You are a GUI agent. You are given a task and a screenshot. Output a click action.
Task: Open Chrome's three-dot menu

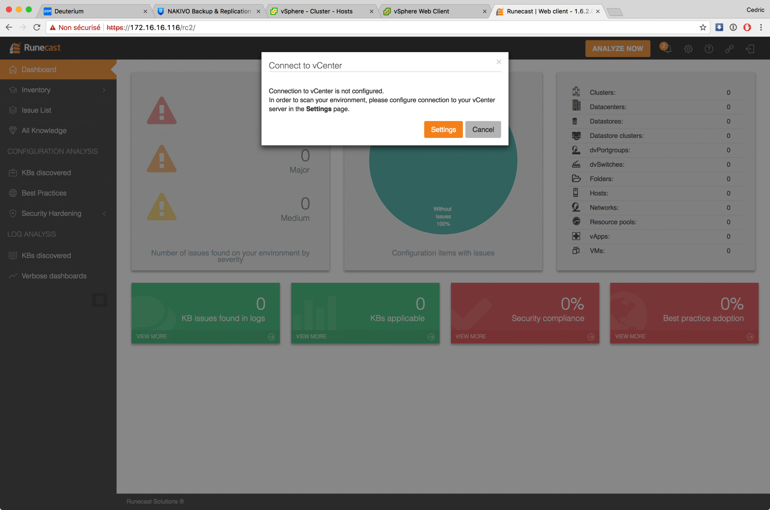point(761,28)
